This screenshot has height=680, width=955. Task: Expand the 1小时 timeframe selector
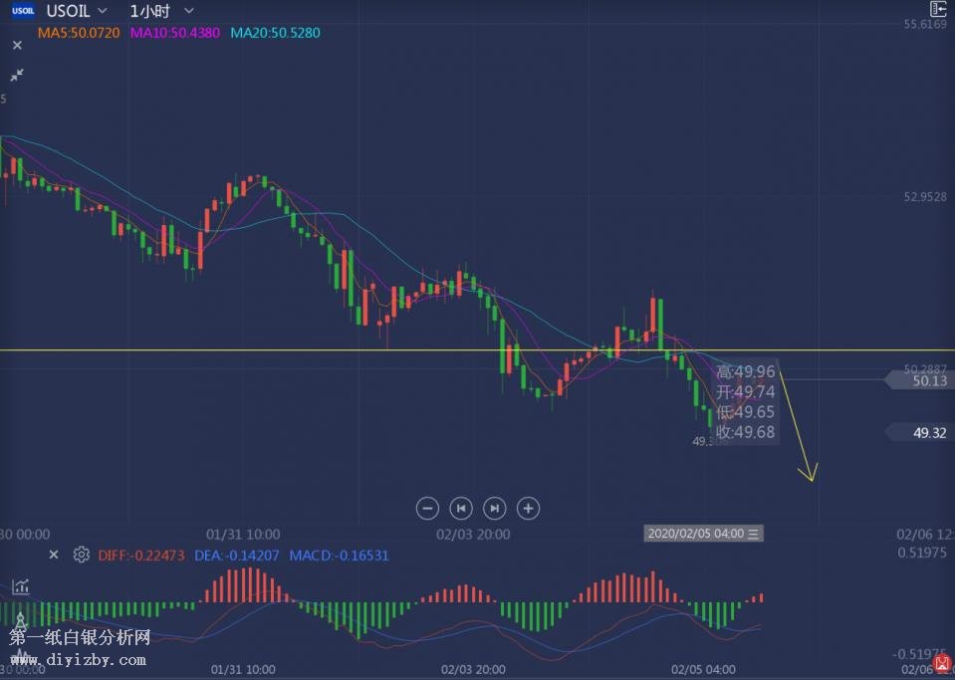point(188,11)
